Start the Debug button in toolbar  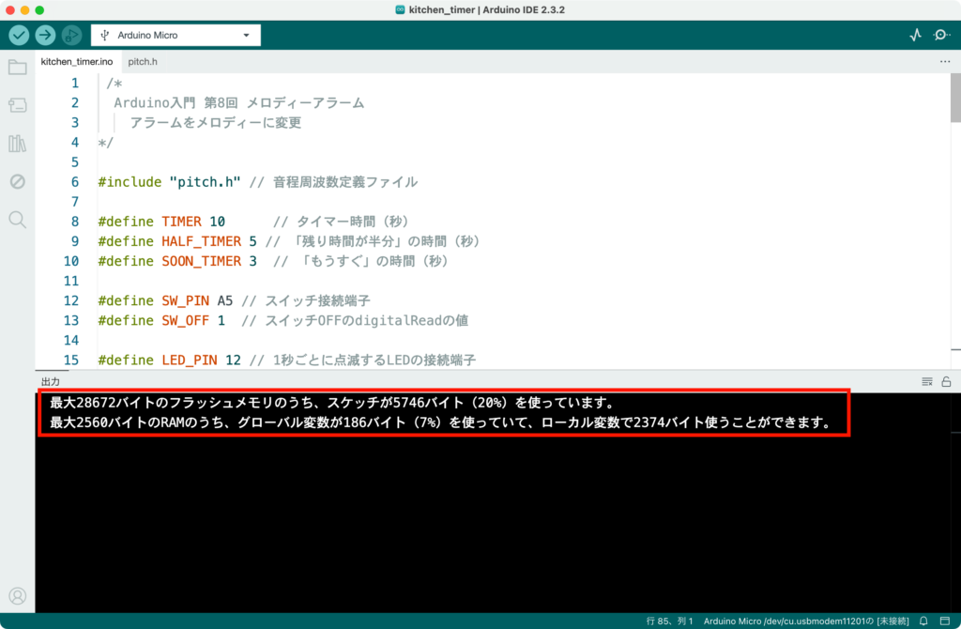click(71, 35)
